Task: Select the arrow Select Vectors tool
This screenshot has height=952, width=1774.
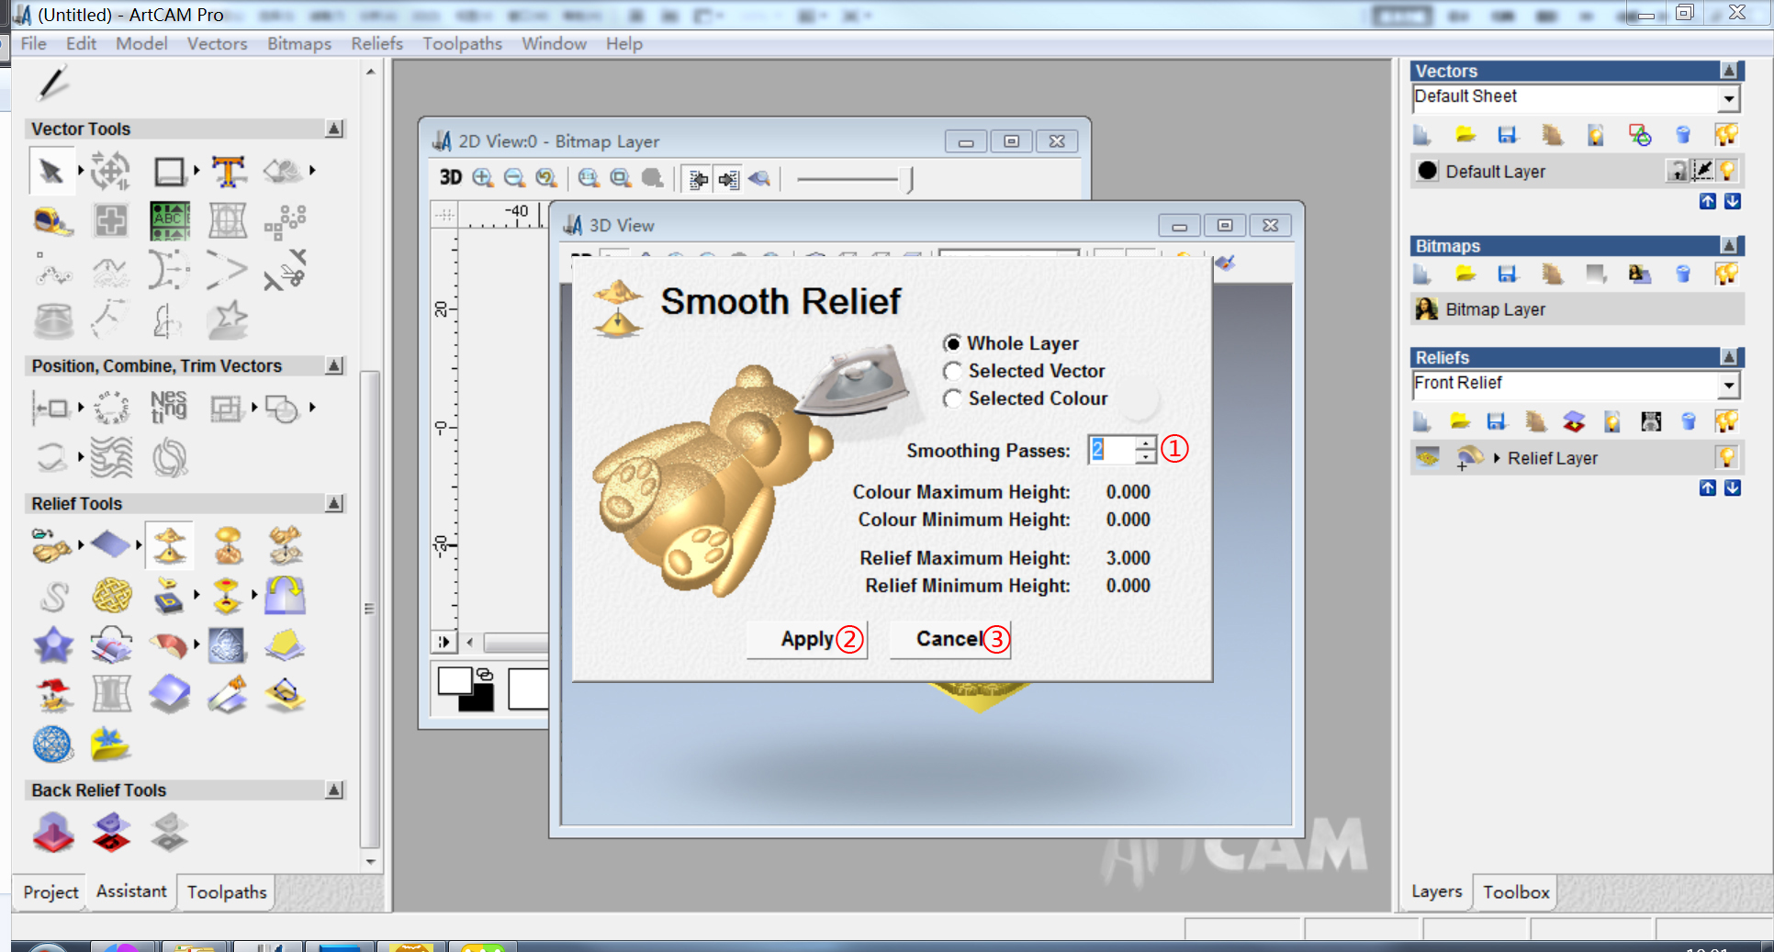Action: pos(51,171)
